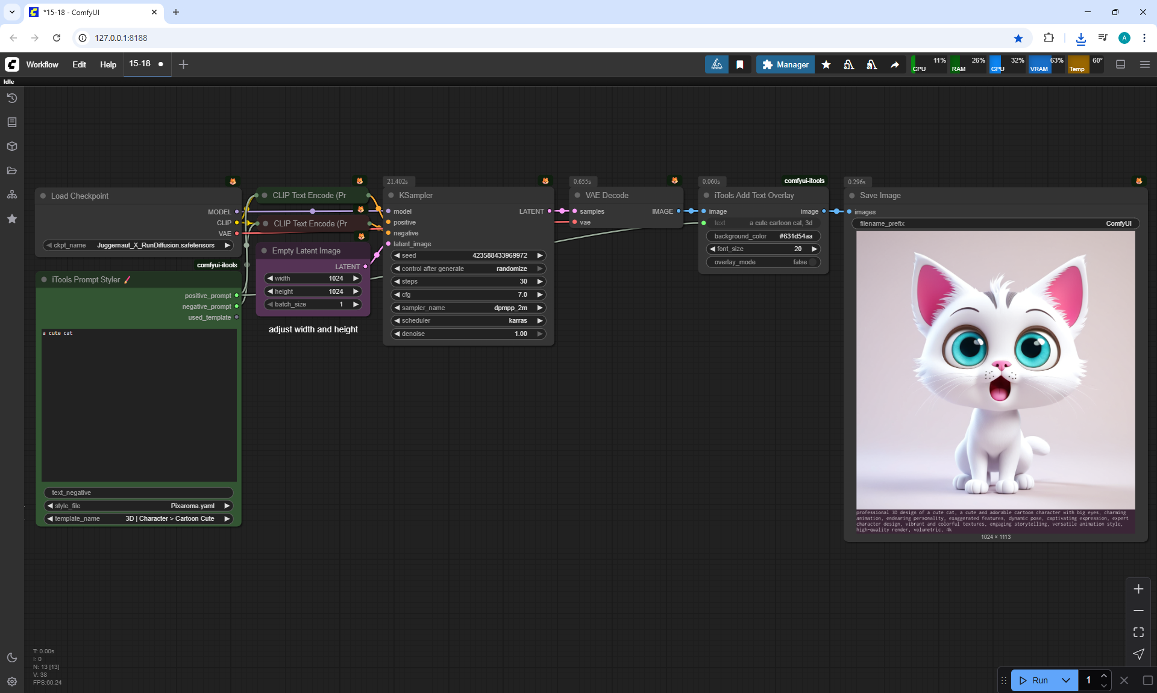Screen dimensions: 1157x693
Task: Open the queue history sidebar icon
Action: click(x=12, y=98)
